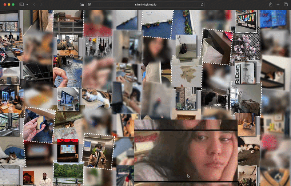Screen dimensions: 291x186
Task: Click the elevator mirror selfie photo
Action: pos(98,151)
